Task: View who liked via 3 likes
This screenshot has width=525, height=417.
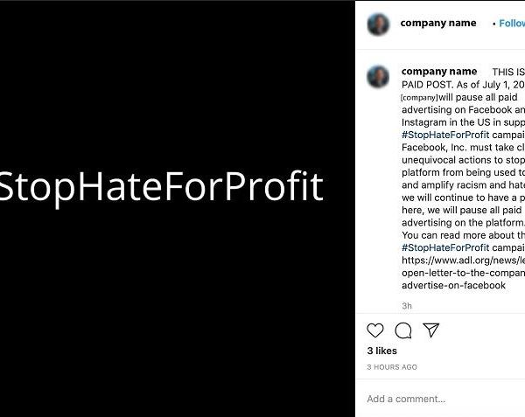Action: [381, 351]
